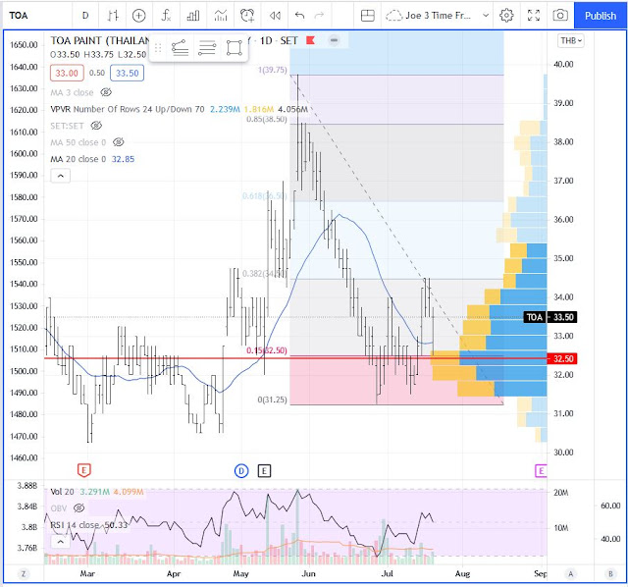Take a chart snapshot with camera icon
This screenshot has width=628, height=587.
560,16
